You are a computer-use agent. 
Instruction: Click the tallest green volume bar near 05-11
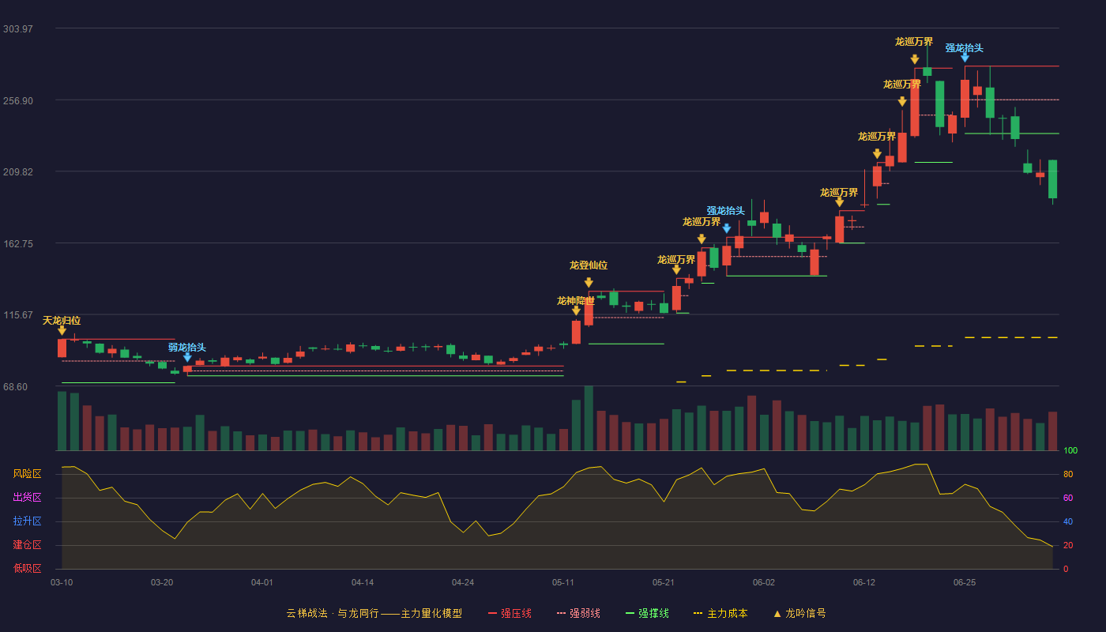[589, 418]
